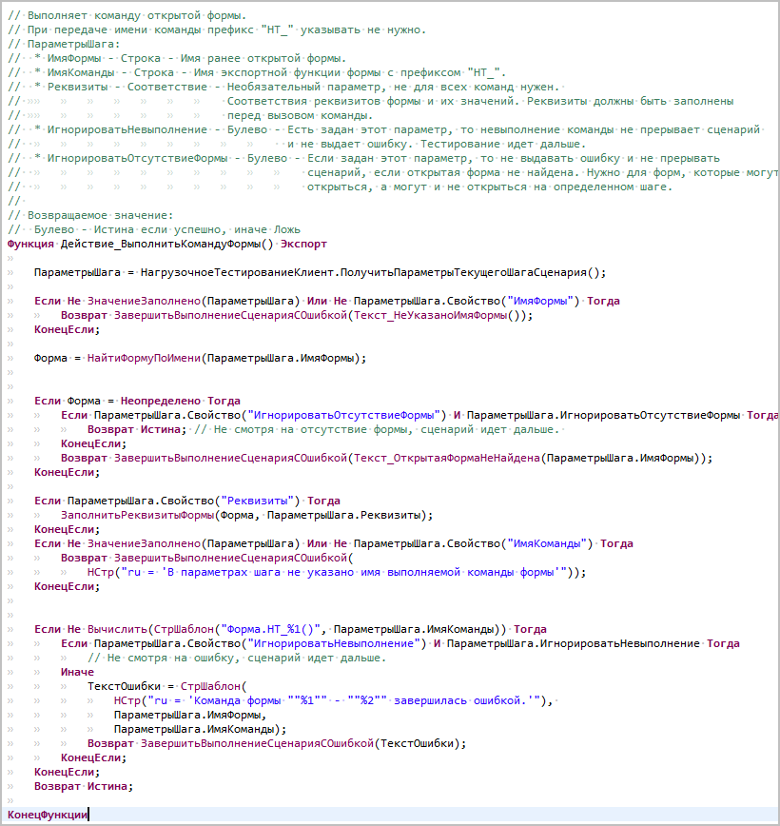Click the string literal "ИмяКоманды"

click(x=547, y=543)
